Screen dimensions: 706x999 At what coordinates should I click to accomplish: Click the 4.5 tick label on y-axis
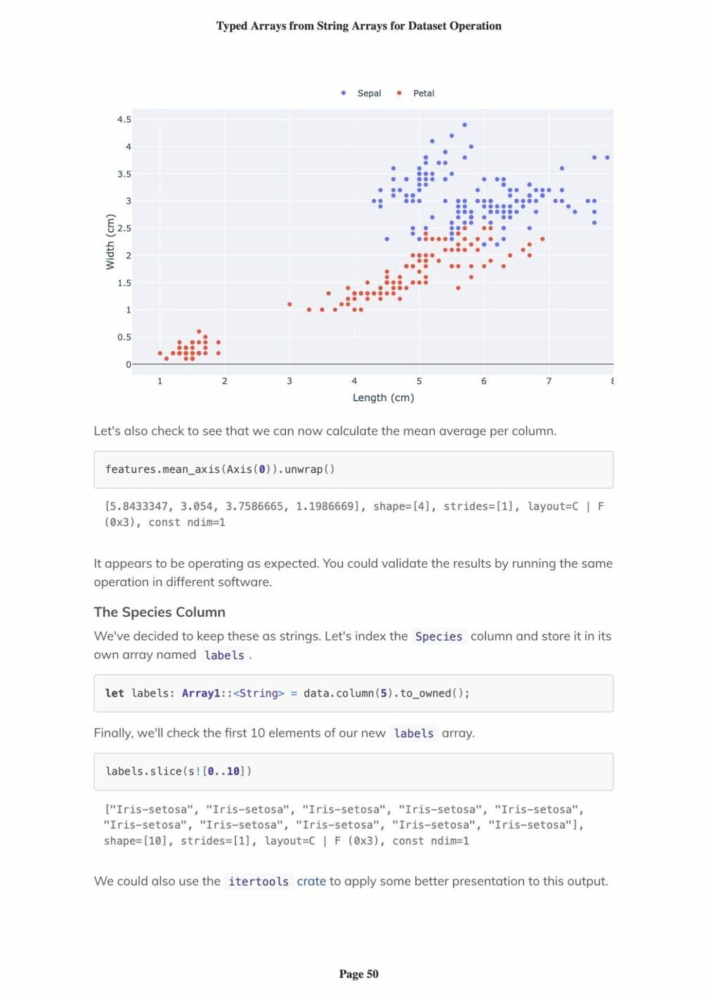[124, 119]
